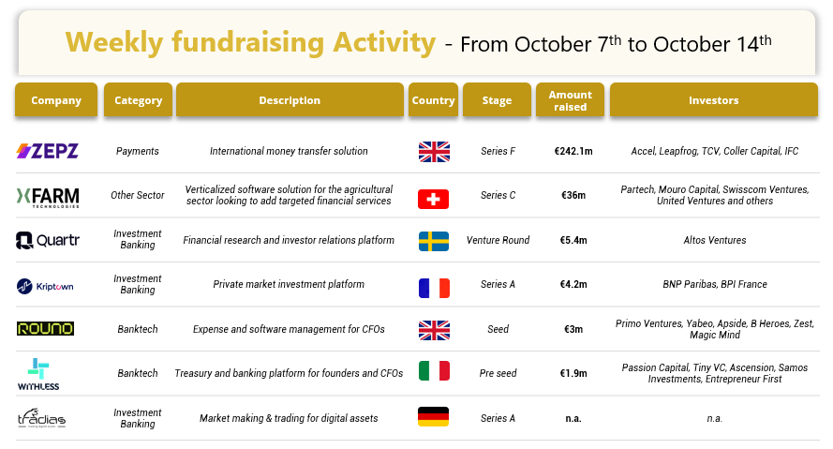This screenshot has height=449, width=833.
Task: Click the Swedish flag in Quartr row
Action: tap(434, 241)
